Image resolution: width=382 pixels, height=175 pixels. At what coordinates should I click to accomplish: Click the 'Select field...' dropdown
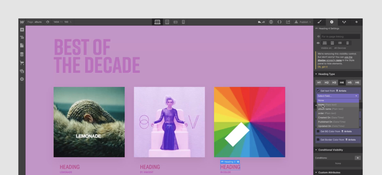(338, 96)
